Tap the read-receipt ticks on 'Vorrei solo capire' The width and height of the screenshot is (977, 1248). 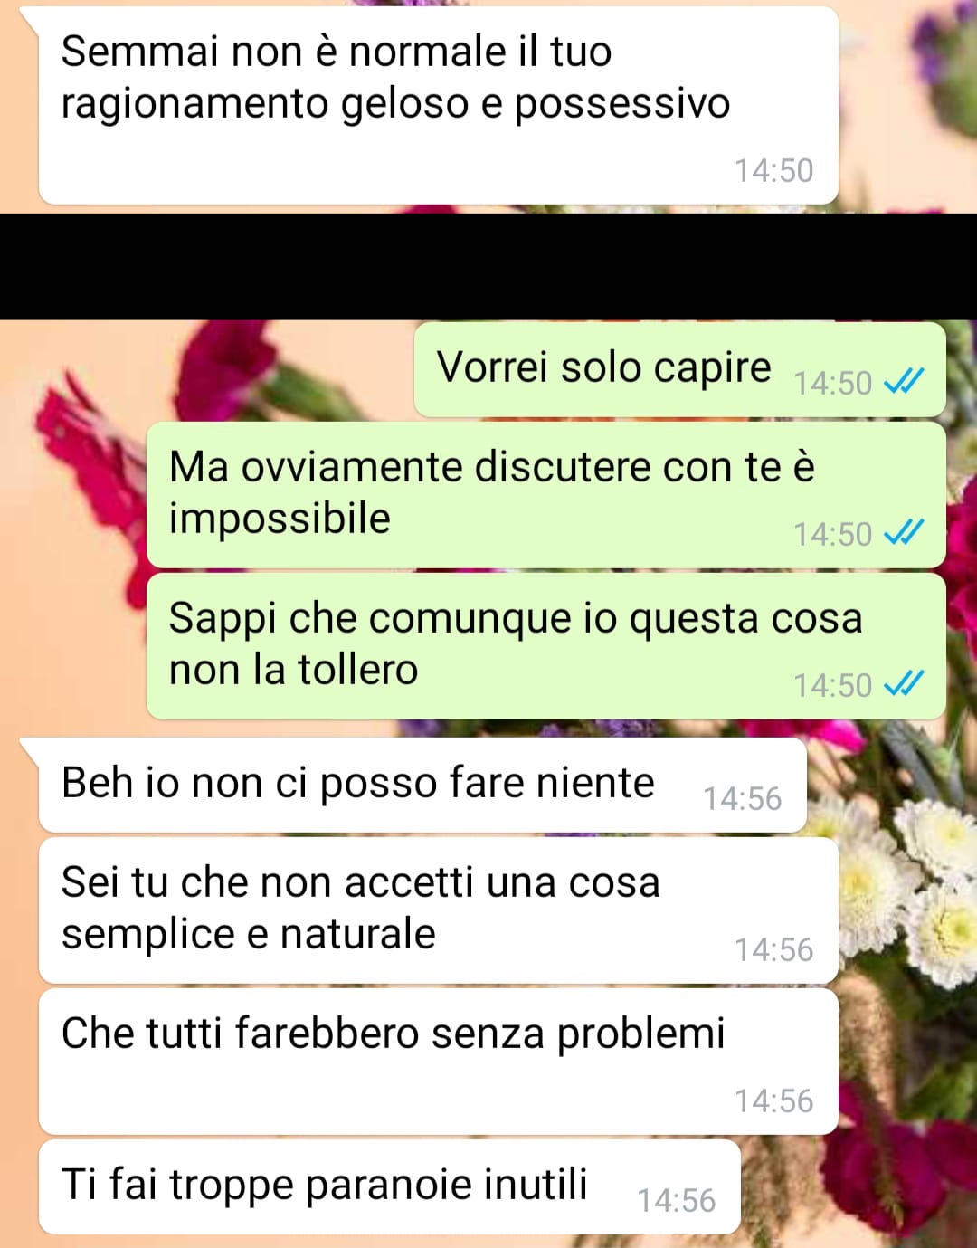pos(904,382)
